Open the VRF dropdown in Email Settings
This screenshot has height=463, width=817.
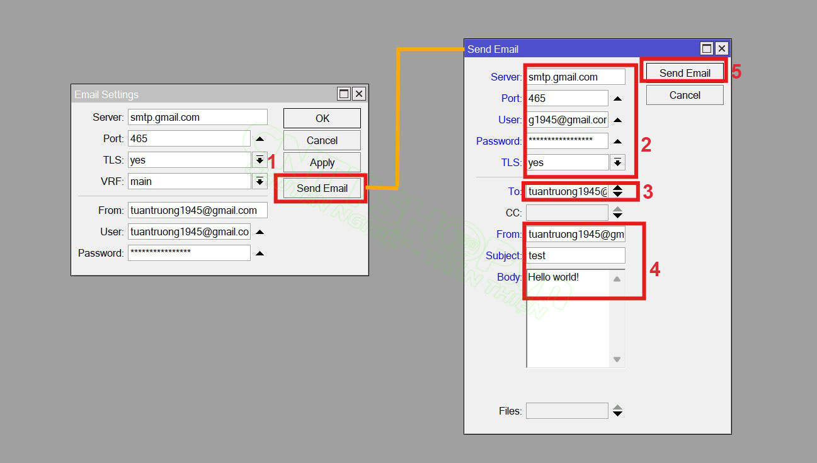point(260,182)
